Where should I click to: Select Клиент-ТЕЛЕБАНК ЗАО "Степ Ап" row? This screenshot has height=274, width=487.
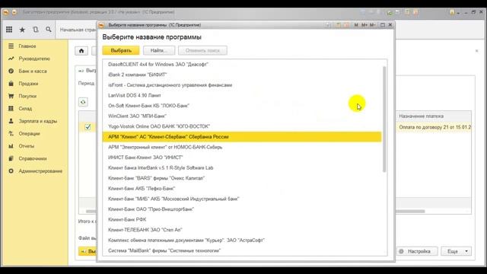[x=242, y=230]
